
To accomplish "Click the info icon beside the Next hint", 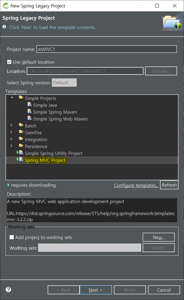I will 4,27.
